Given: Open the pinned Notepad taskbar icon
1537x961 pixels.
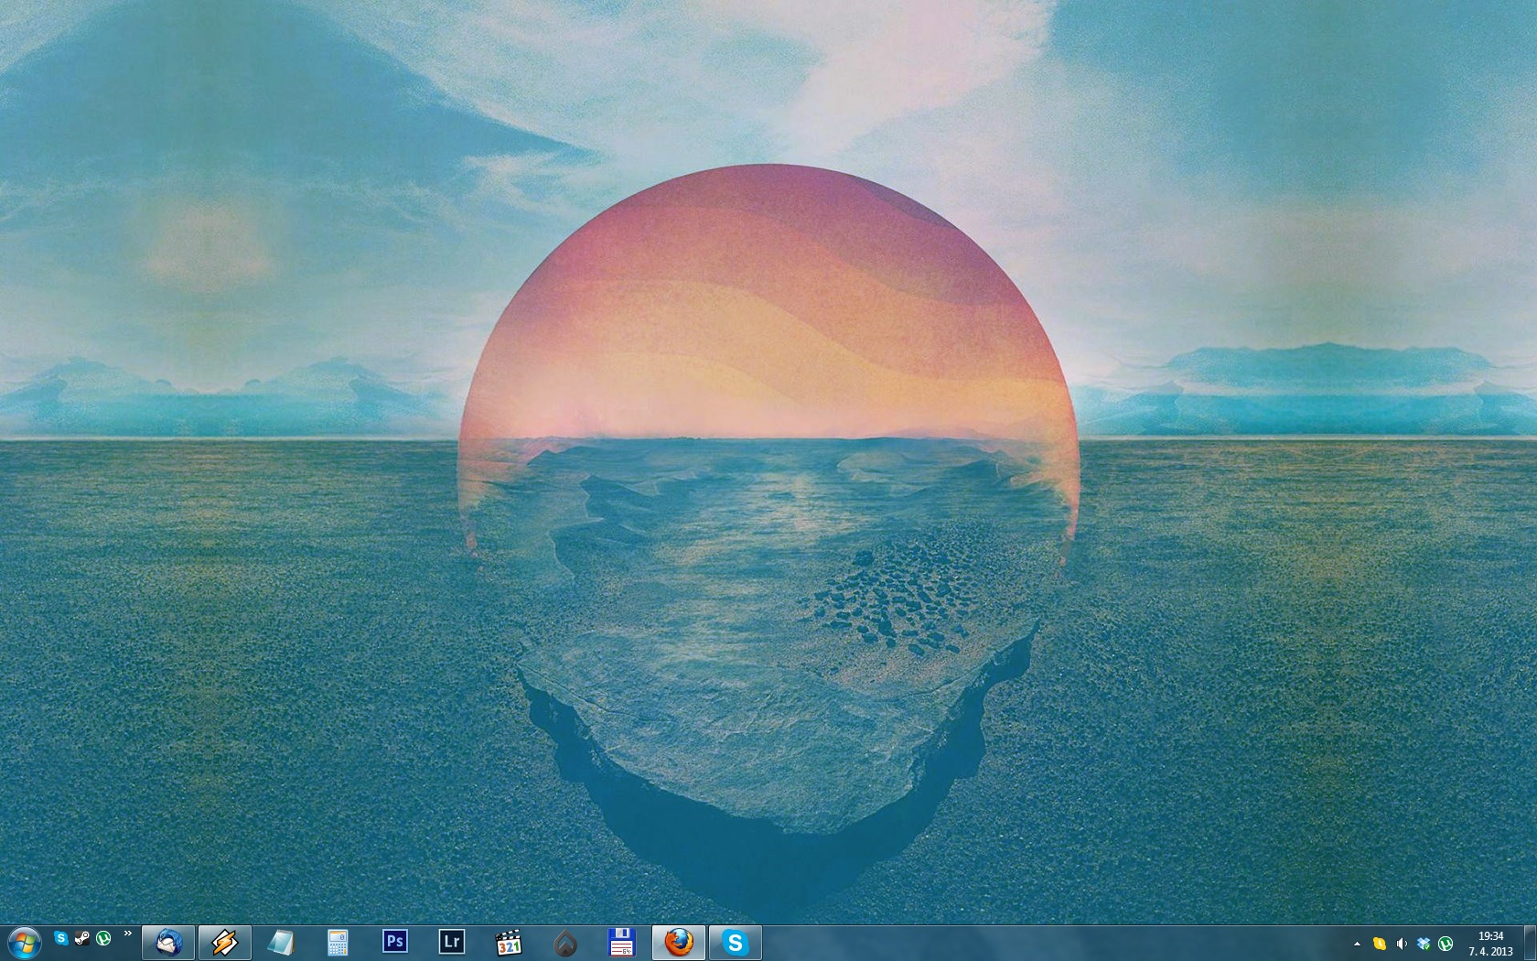Looking at the screenshot, I should [281, 942].
